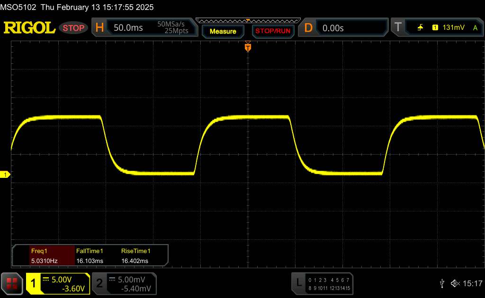Select the 50.0ms timebase value
Screen dimensions: 485x298
128,28
